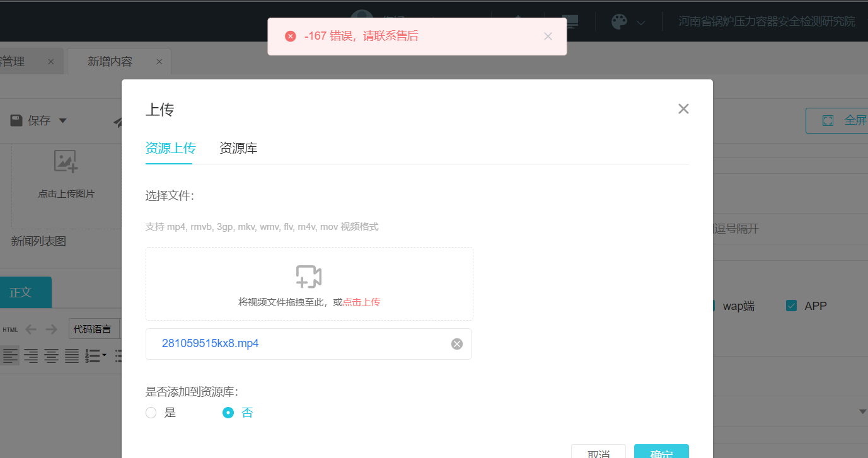Dismiss the -167 错误 error notification
868x458 pixels.
pos(548,37)
